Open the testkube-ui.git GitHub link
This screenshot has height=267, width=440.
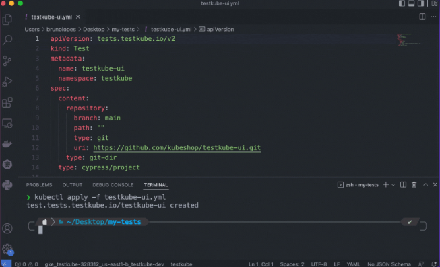click(x=177, y=148)
